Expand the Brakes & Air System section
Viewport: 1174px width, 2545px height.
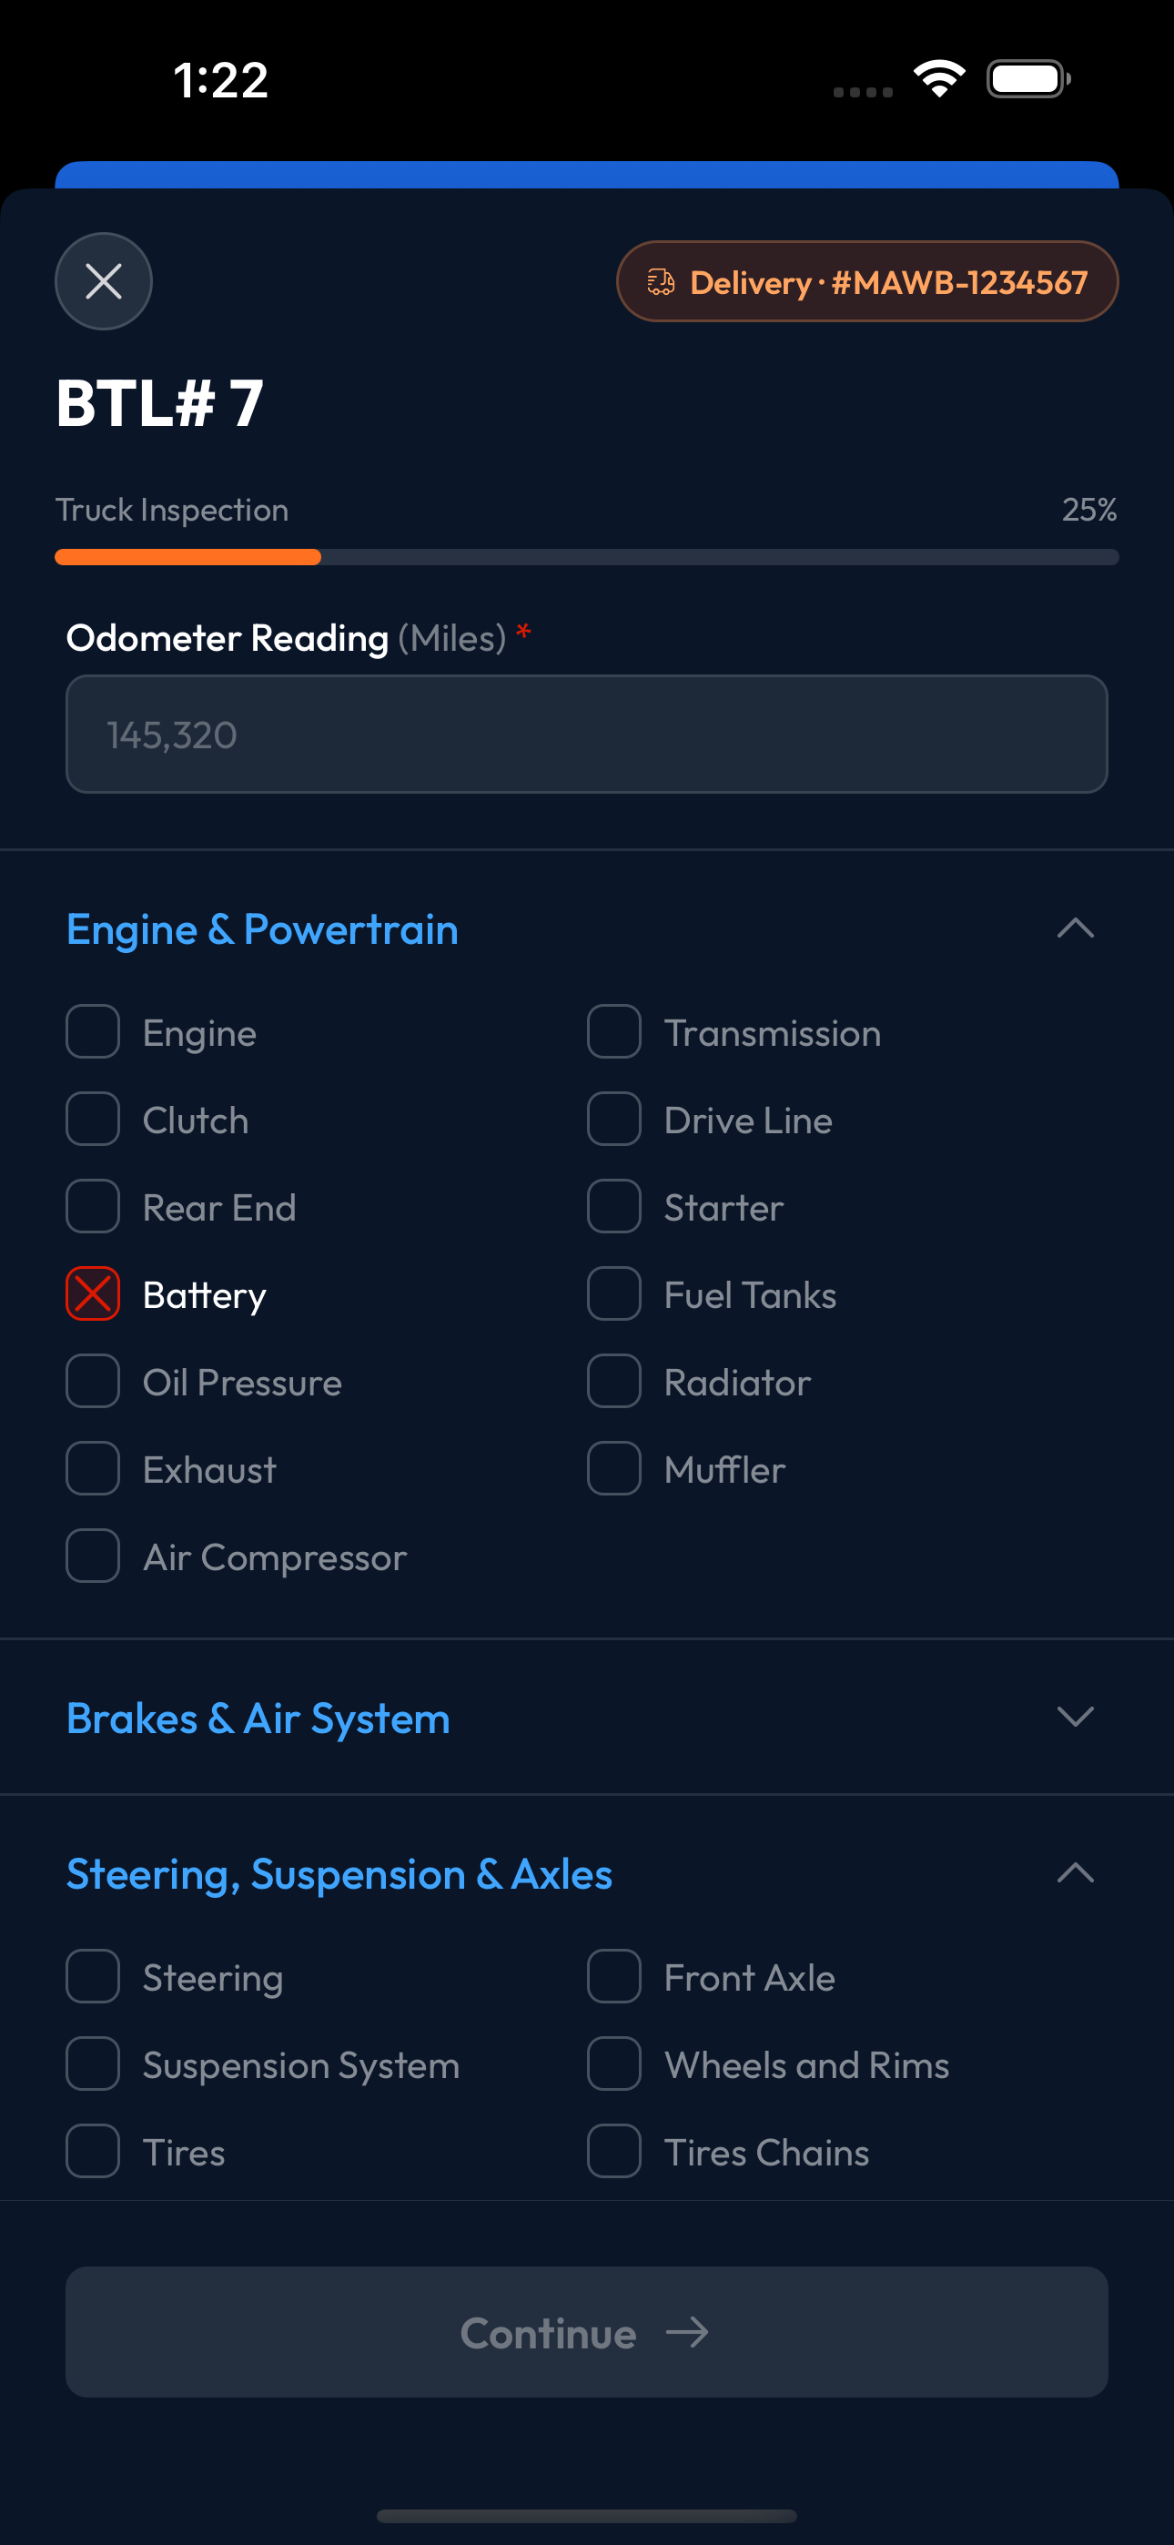point(1075,1717)
